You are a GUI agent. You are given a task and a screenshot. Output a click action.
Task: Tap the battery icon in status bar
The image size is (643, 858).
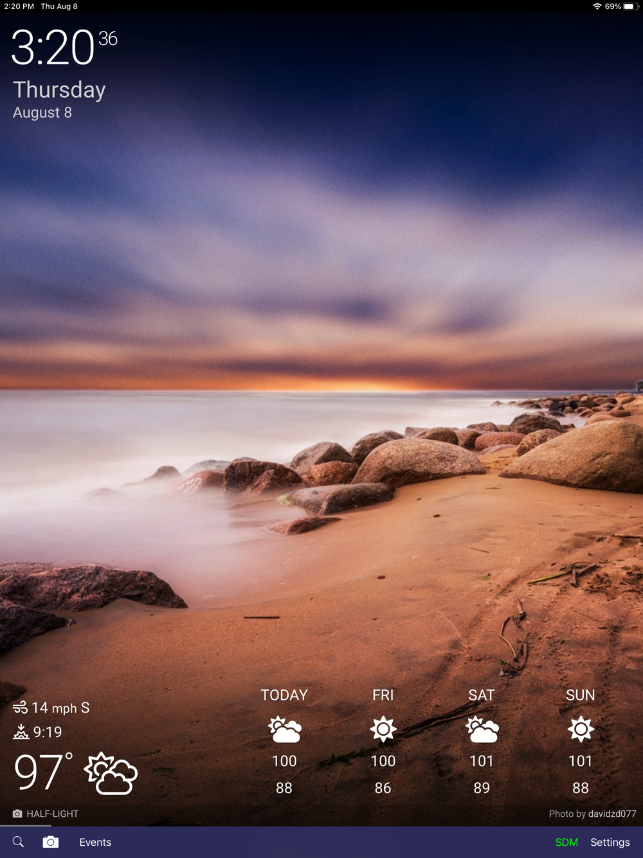[x=629, y=6]
